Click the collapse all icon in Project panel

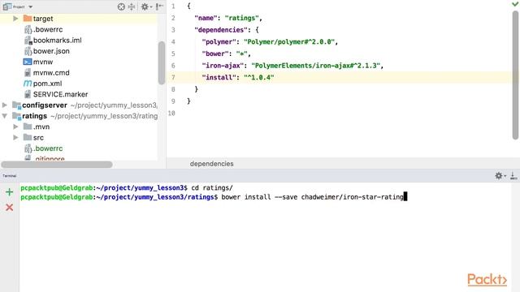[132, 6]
